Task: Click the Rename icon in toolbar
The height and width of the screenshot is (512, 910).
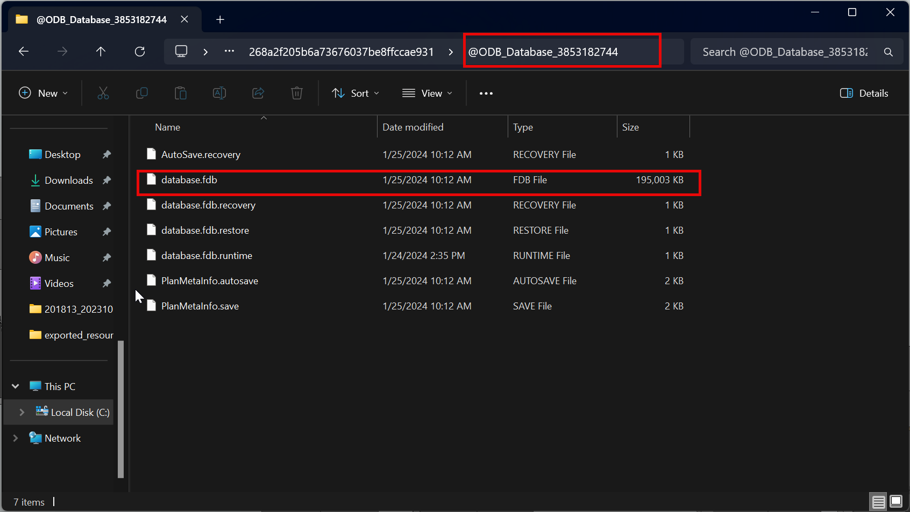Action: pos(219,93)
